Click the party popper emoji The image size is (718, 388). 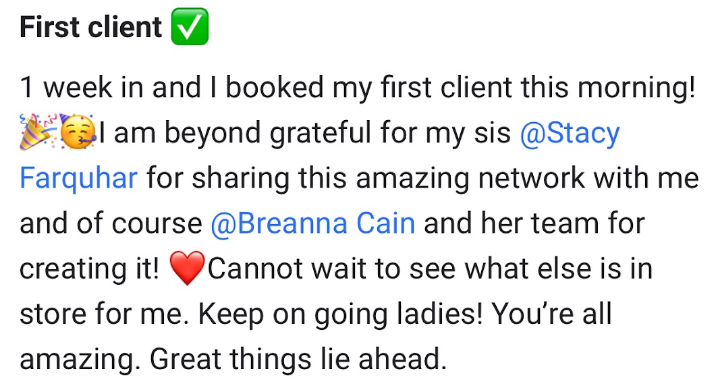[x=38, y=132]
